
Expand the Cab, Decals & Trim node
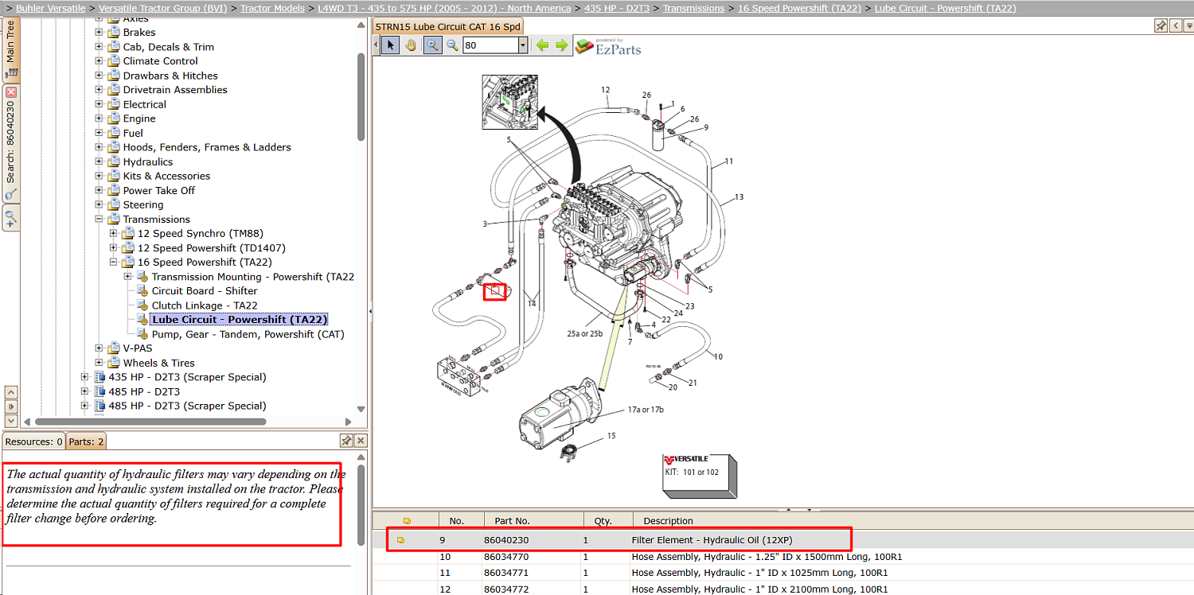99,47
